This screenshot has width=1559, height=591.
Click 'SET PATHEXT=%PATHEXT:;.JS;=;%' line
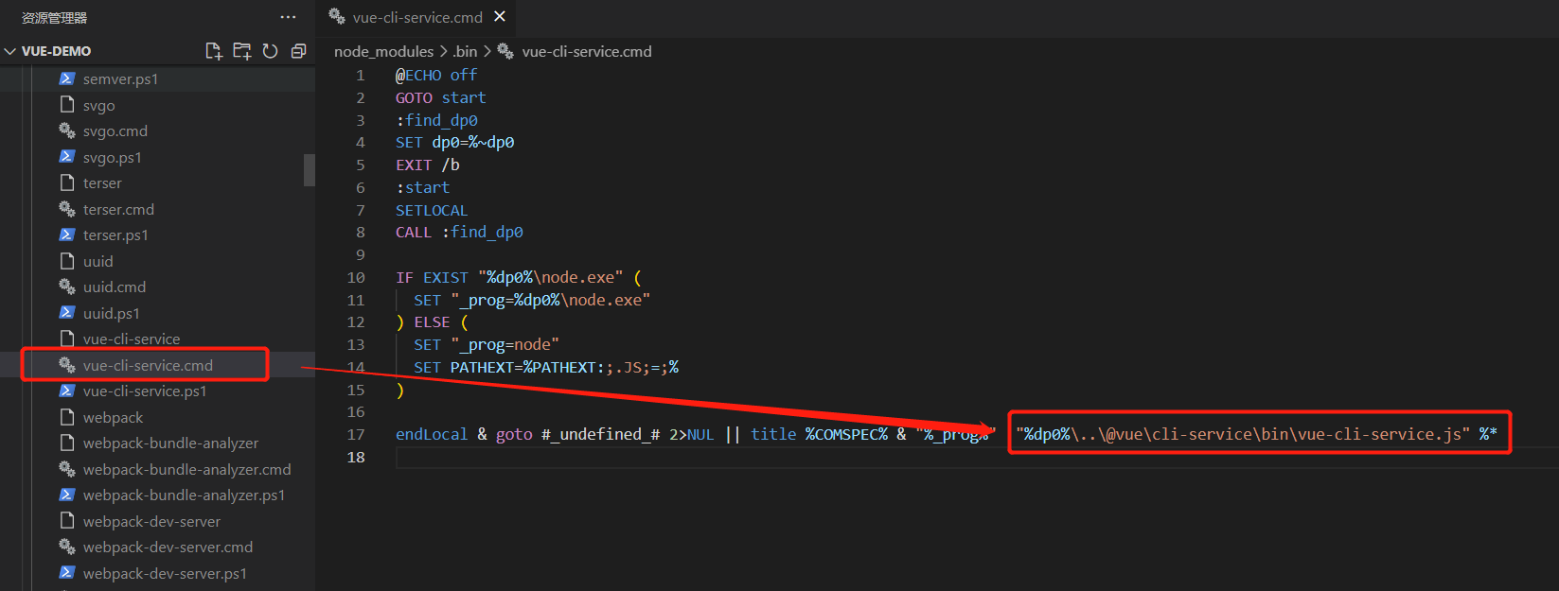[x=546, y=367]
